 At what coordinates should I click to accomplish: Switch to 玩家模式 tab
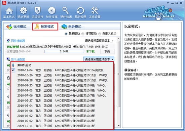pyautogui.click(x=45, y=27)
